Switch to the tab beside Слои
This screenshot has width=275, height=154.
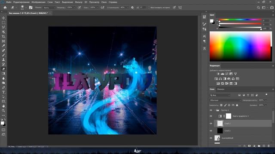(x=220, y=89)
